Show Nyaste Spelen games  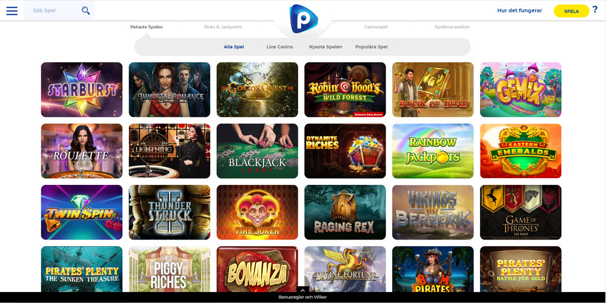click(x=325, y=47)
